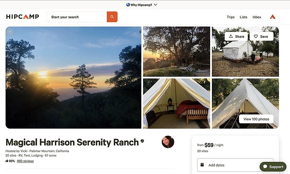Click the Start your search field
The image size is (290, 174).
coord(76,17)
